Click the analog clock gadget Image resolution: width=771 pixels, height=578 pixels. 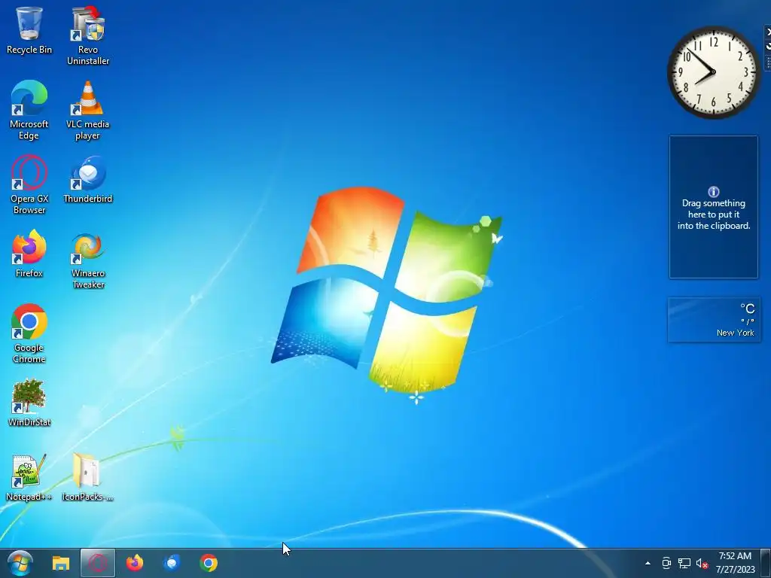tap(713, 72)
